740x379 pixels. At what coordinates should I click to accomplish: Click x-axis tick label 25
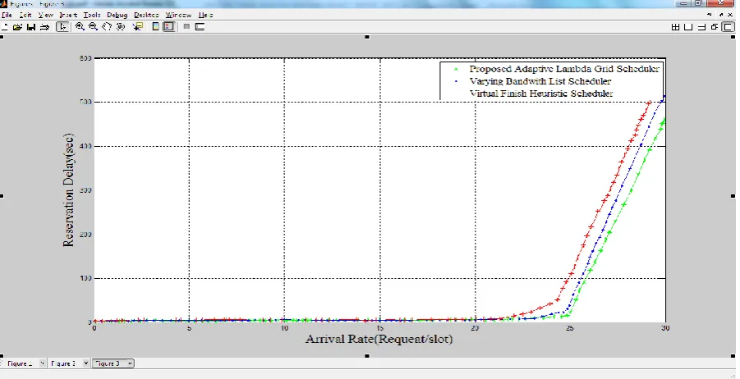click(x=570, y=328)
